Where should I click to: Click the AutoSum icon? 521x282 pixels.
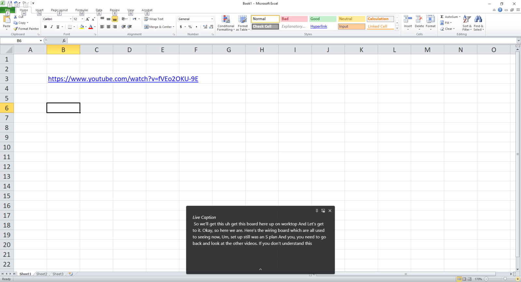pyautogui.click(x=442, y=17)
